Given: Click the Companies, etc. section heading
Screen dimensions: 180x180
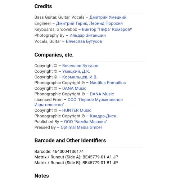Looking at the screenshot, I should click(x=54, y=55).
